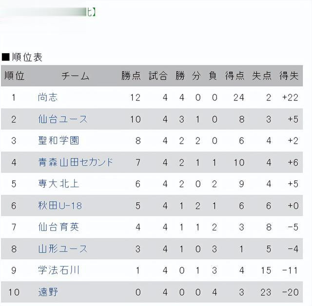Open the 専大北上 team link
Image resolution: width=312 pixels, height=306 pixels.
58,184
